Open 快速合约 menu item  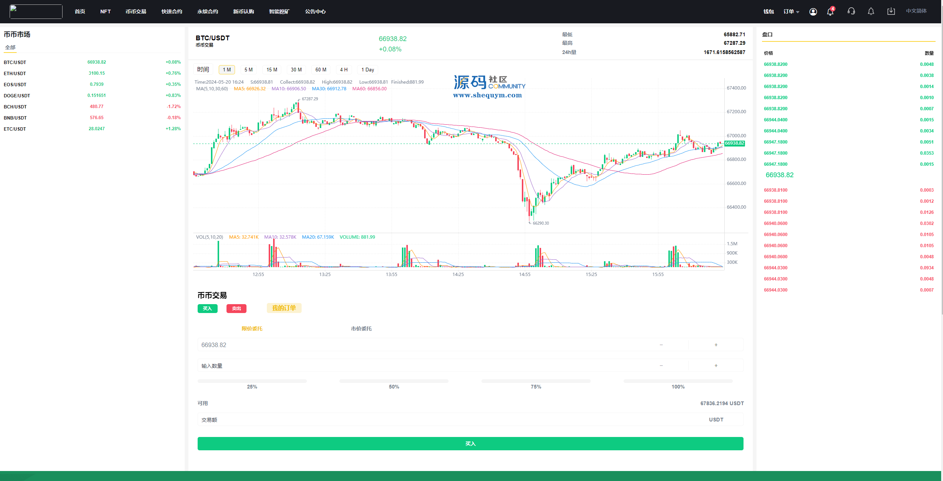point(172,11)
